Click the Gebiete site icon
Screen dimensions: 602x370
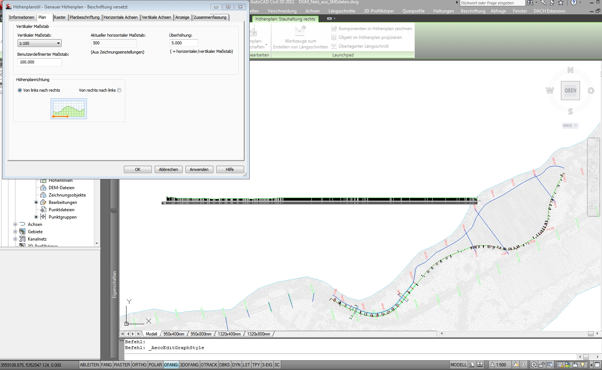pos(22,231)
